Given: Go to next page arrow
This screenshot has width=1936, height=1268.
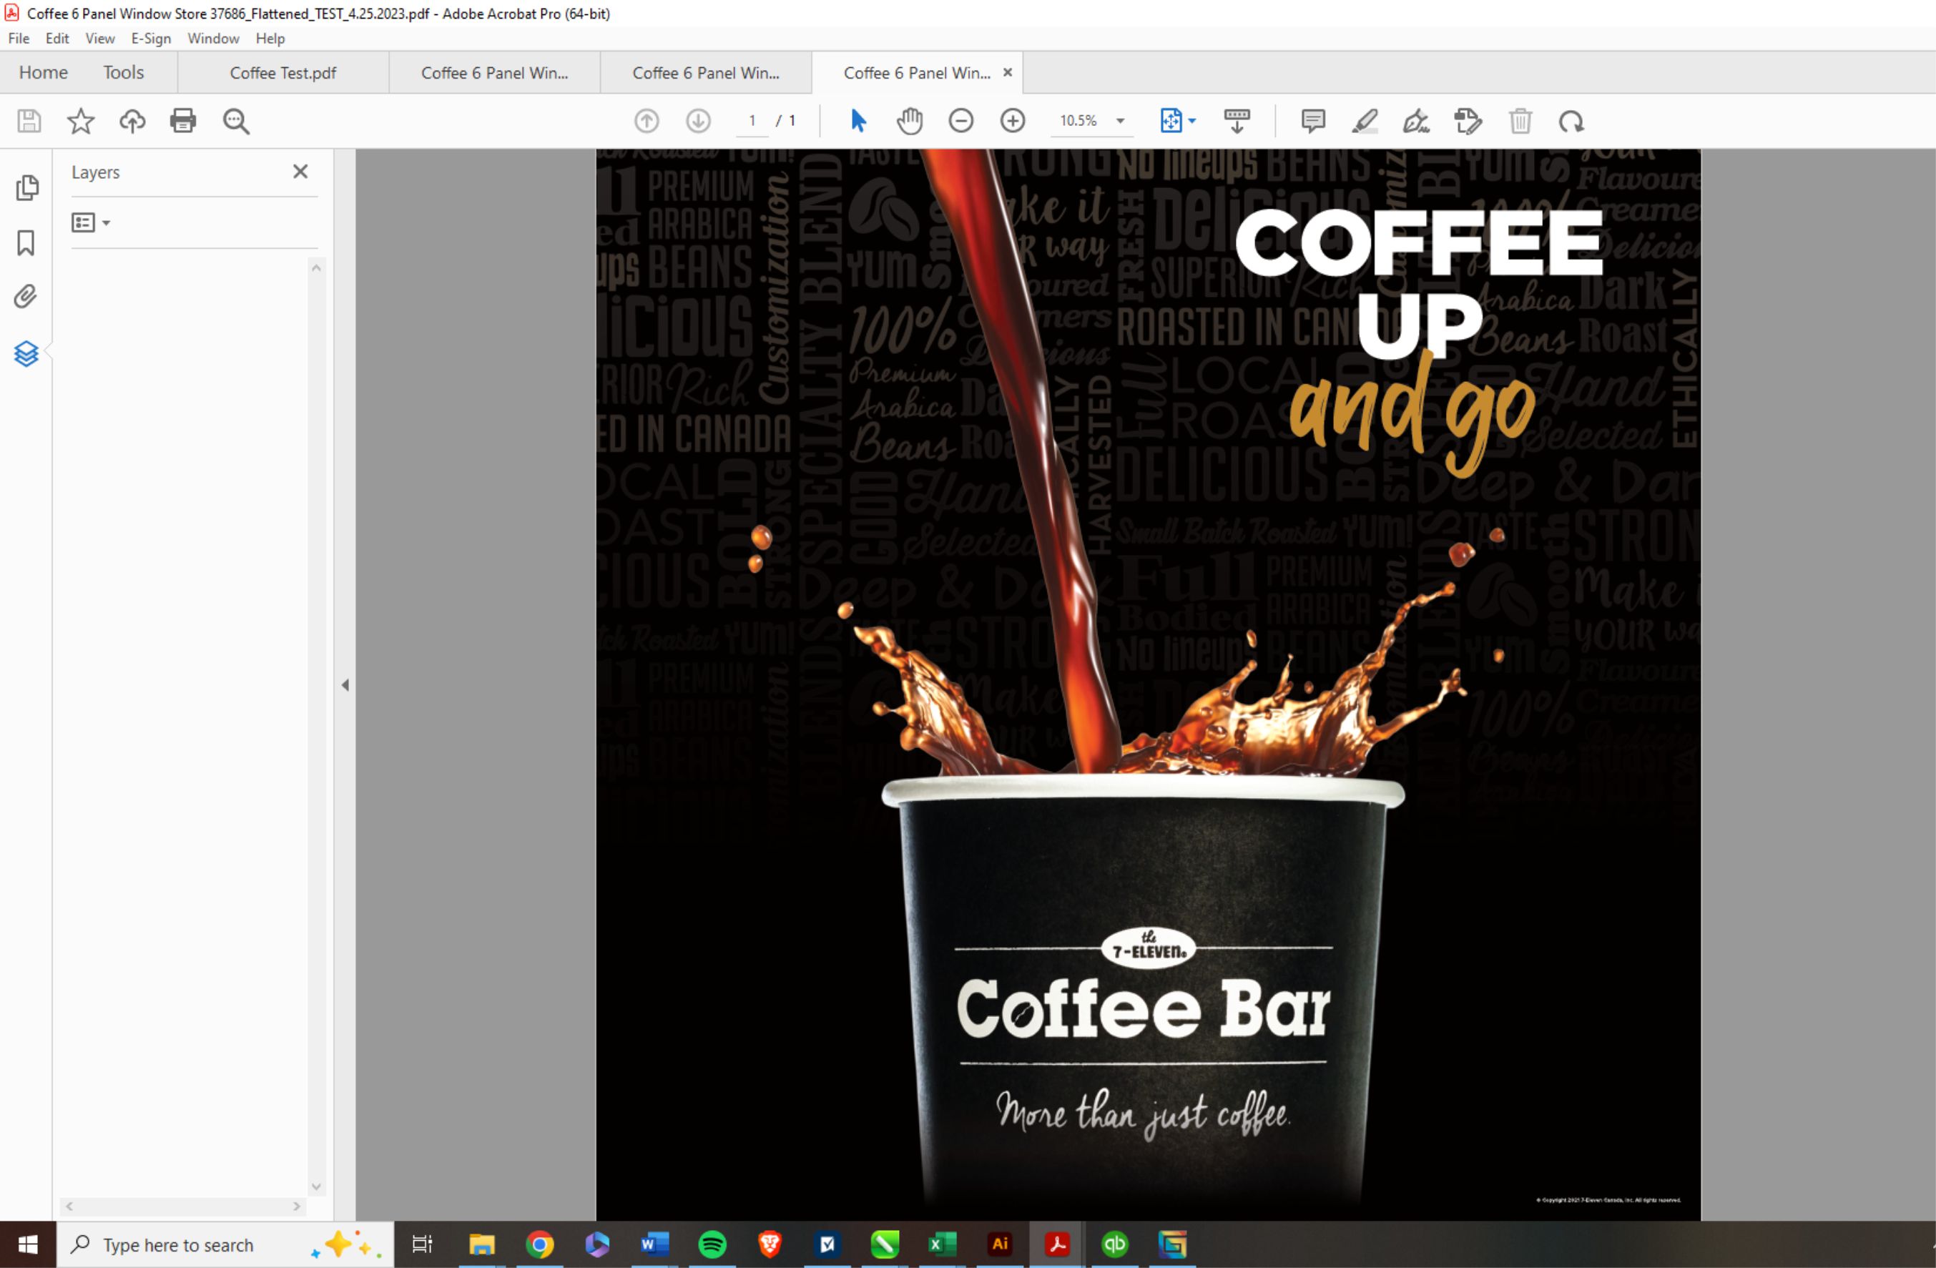Looking at the screenshot, I should (698, 121).
